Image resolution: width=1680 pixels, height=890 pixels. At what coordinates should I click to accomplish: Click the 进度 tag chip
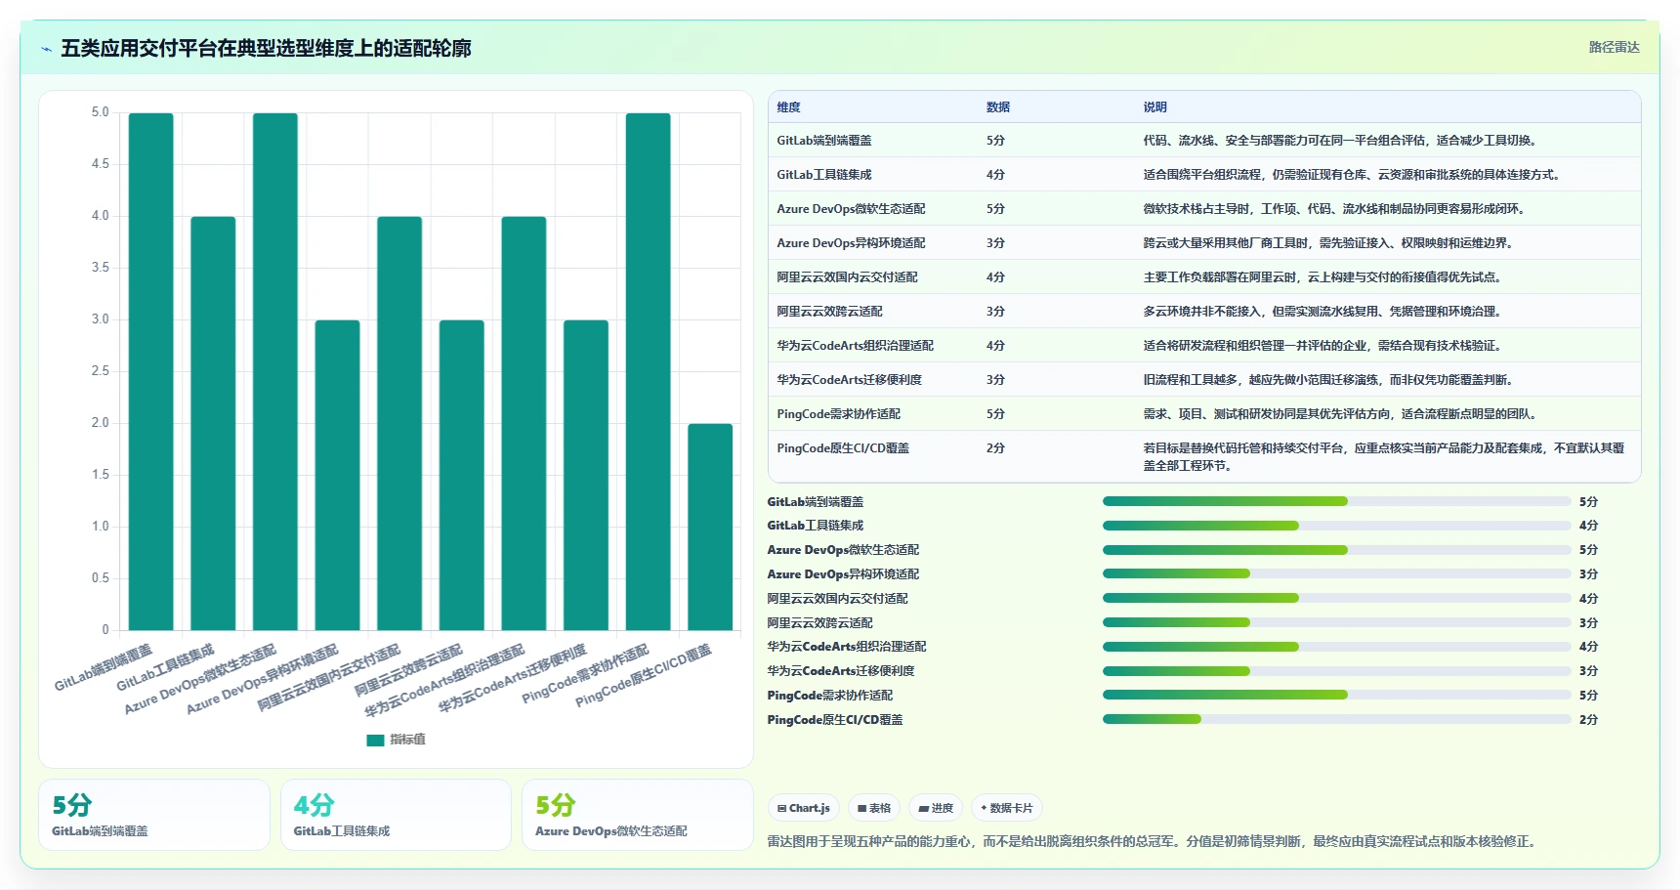pyautogui.click(x=936, y=808)
